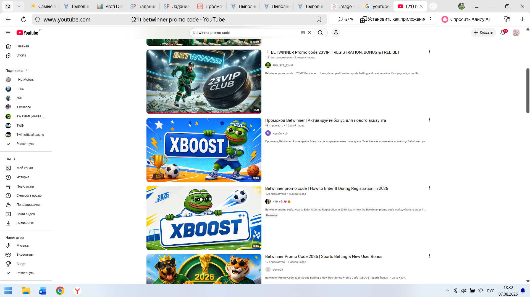Clear the search query with the X
This screenshot has height=297, width=530.
(x=309, y=33)
